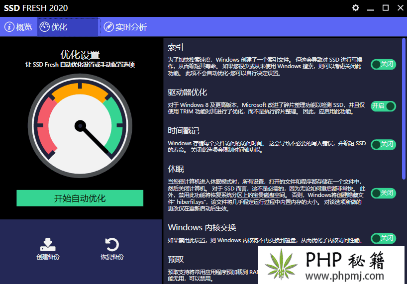Click the optimization gauge dial
Viewport: 407px width, 284px height.
click(x=80, y=126)
